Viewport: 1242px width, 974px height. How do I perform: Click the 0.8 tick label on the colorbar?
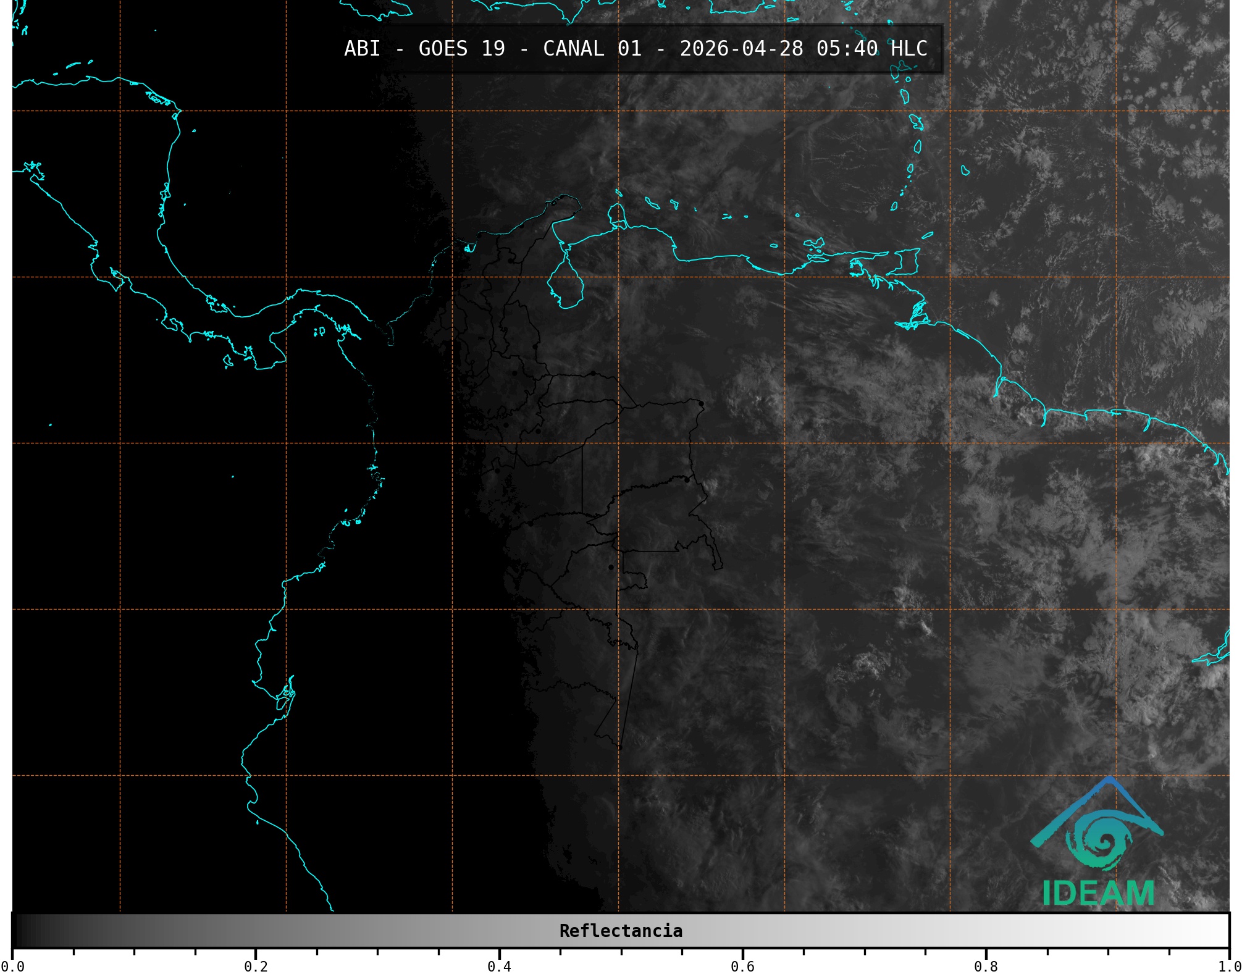986,966
